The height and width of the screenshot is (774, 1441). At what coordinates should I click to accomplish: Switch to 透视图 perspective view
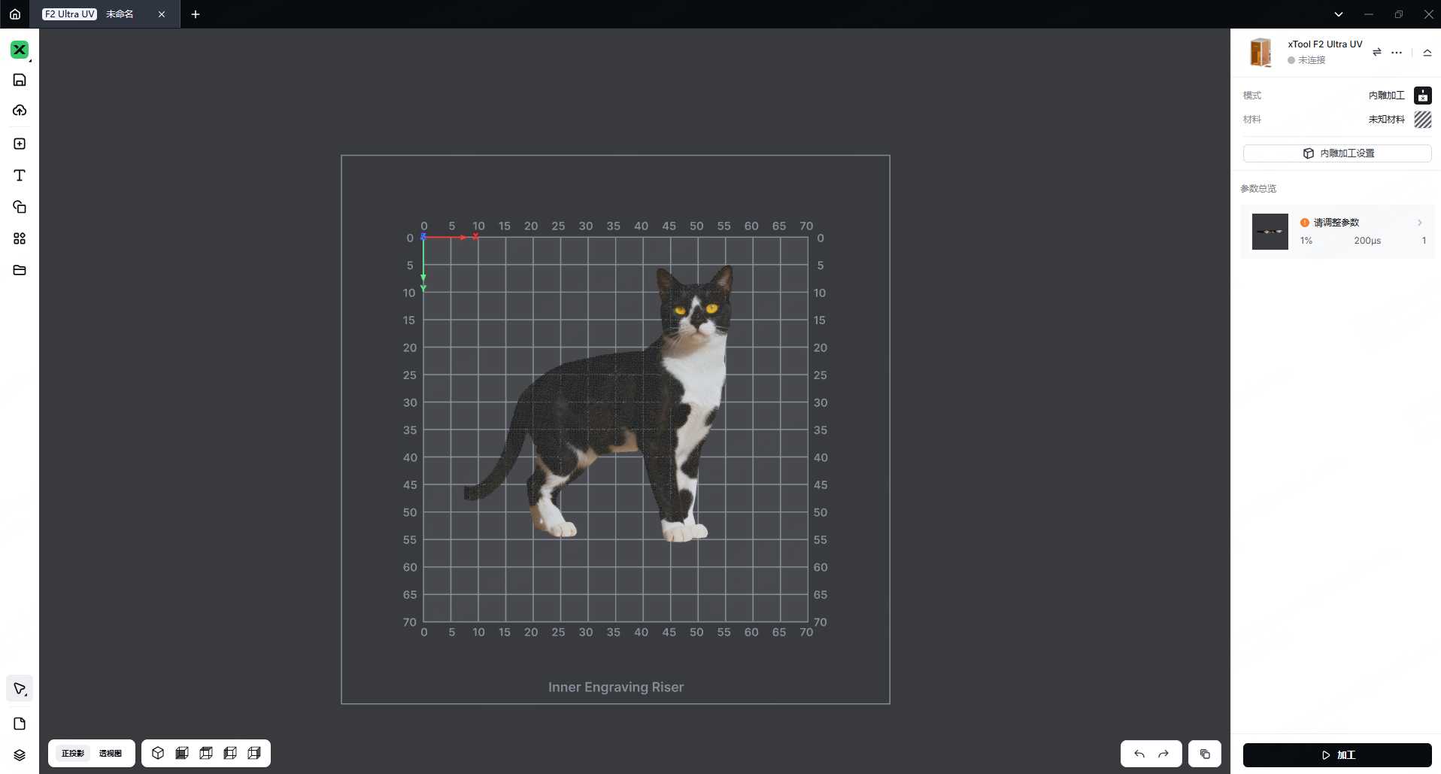click(111, 753)
